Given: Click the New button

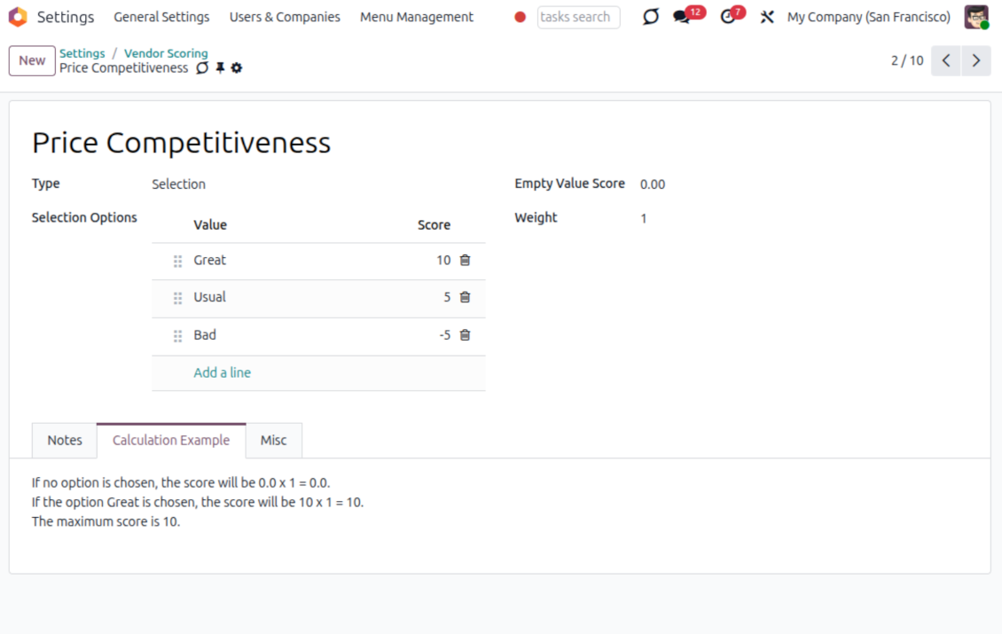Looking at the screenshot, I should 32,60.
